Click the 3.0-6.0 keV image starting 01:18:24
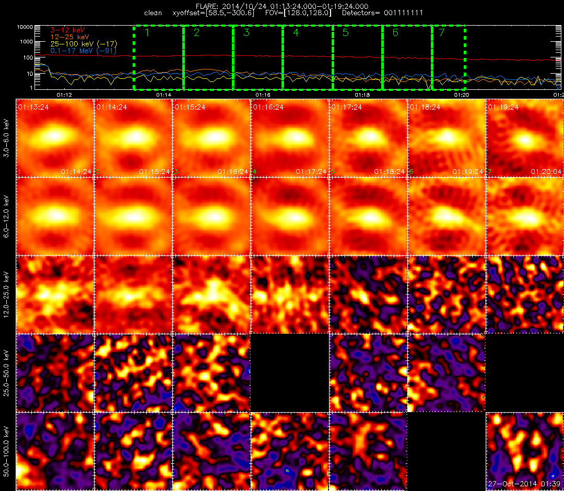Viewport: 564px width, 491px height. [x=446, y=138]
